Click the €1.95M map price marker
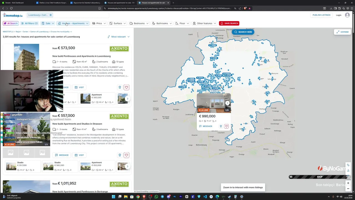This screenshot has height=200, width=355. [x=213, y=45]
